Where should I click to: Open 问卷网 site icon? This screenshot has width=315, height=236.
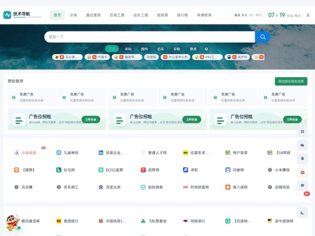click(228, 170)
